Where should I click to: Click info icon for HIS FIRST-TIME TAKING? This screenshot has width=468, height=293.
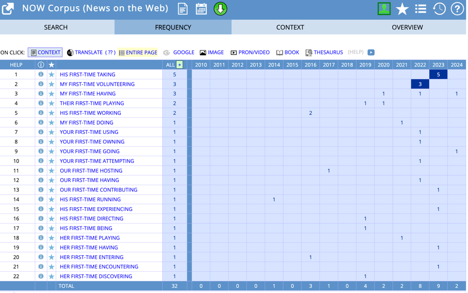click(x=41, y=74)
